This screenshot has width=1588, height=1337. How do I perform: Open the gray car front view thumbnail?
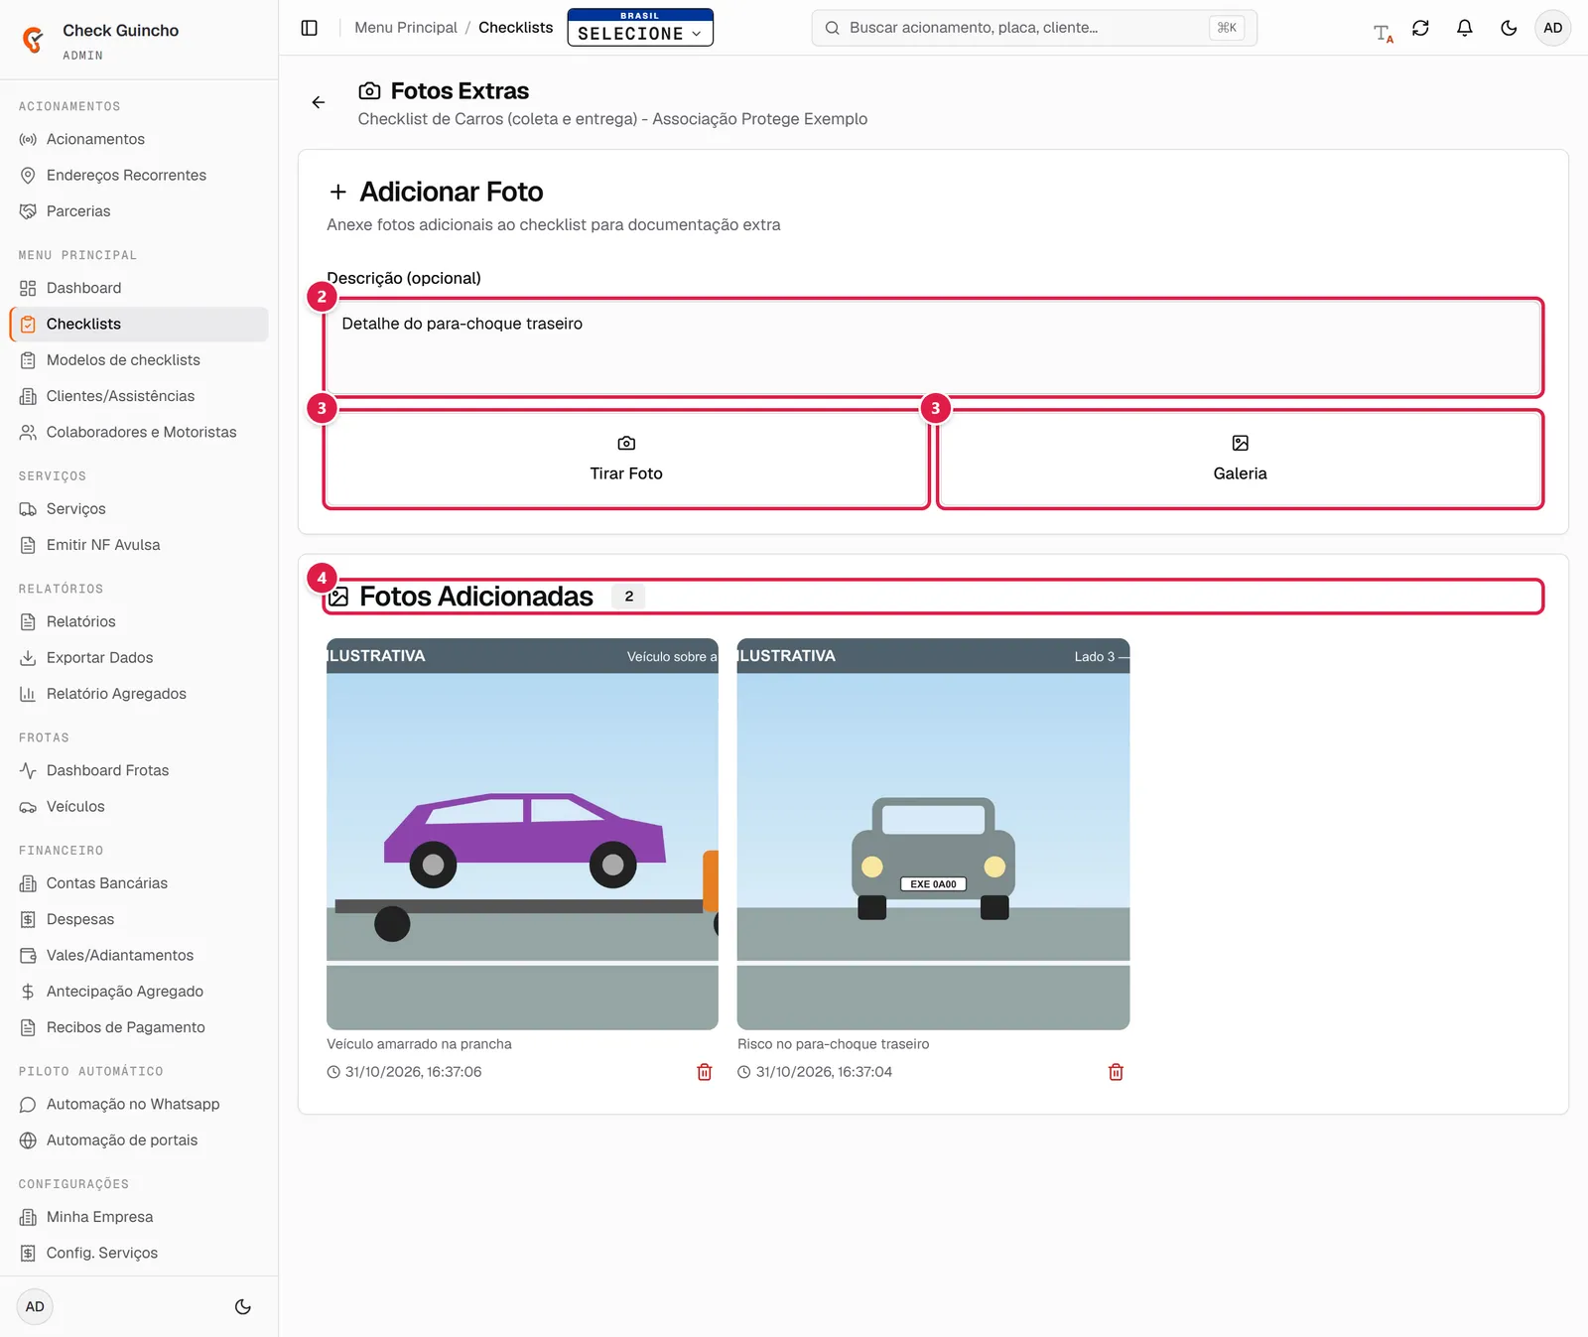tap(933, 834)
